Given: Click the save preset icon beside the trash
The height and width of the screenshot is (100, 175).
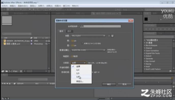Looking at the screenshot, I should 109,36.
